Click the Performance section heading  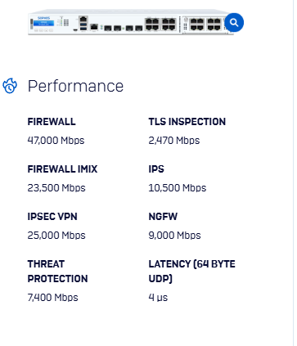pos(75,86)
